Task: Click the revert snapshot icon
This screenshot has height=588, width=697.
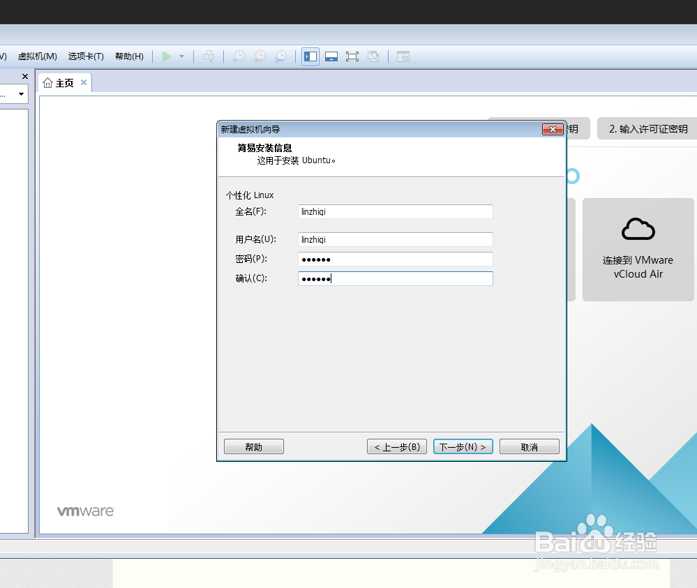Action: point(259,56)
